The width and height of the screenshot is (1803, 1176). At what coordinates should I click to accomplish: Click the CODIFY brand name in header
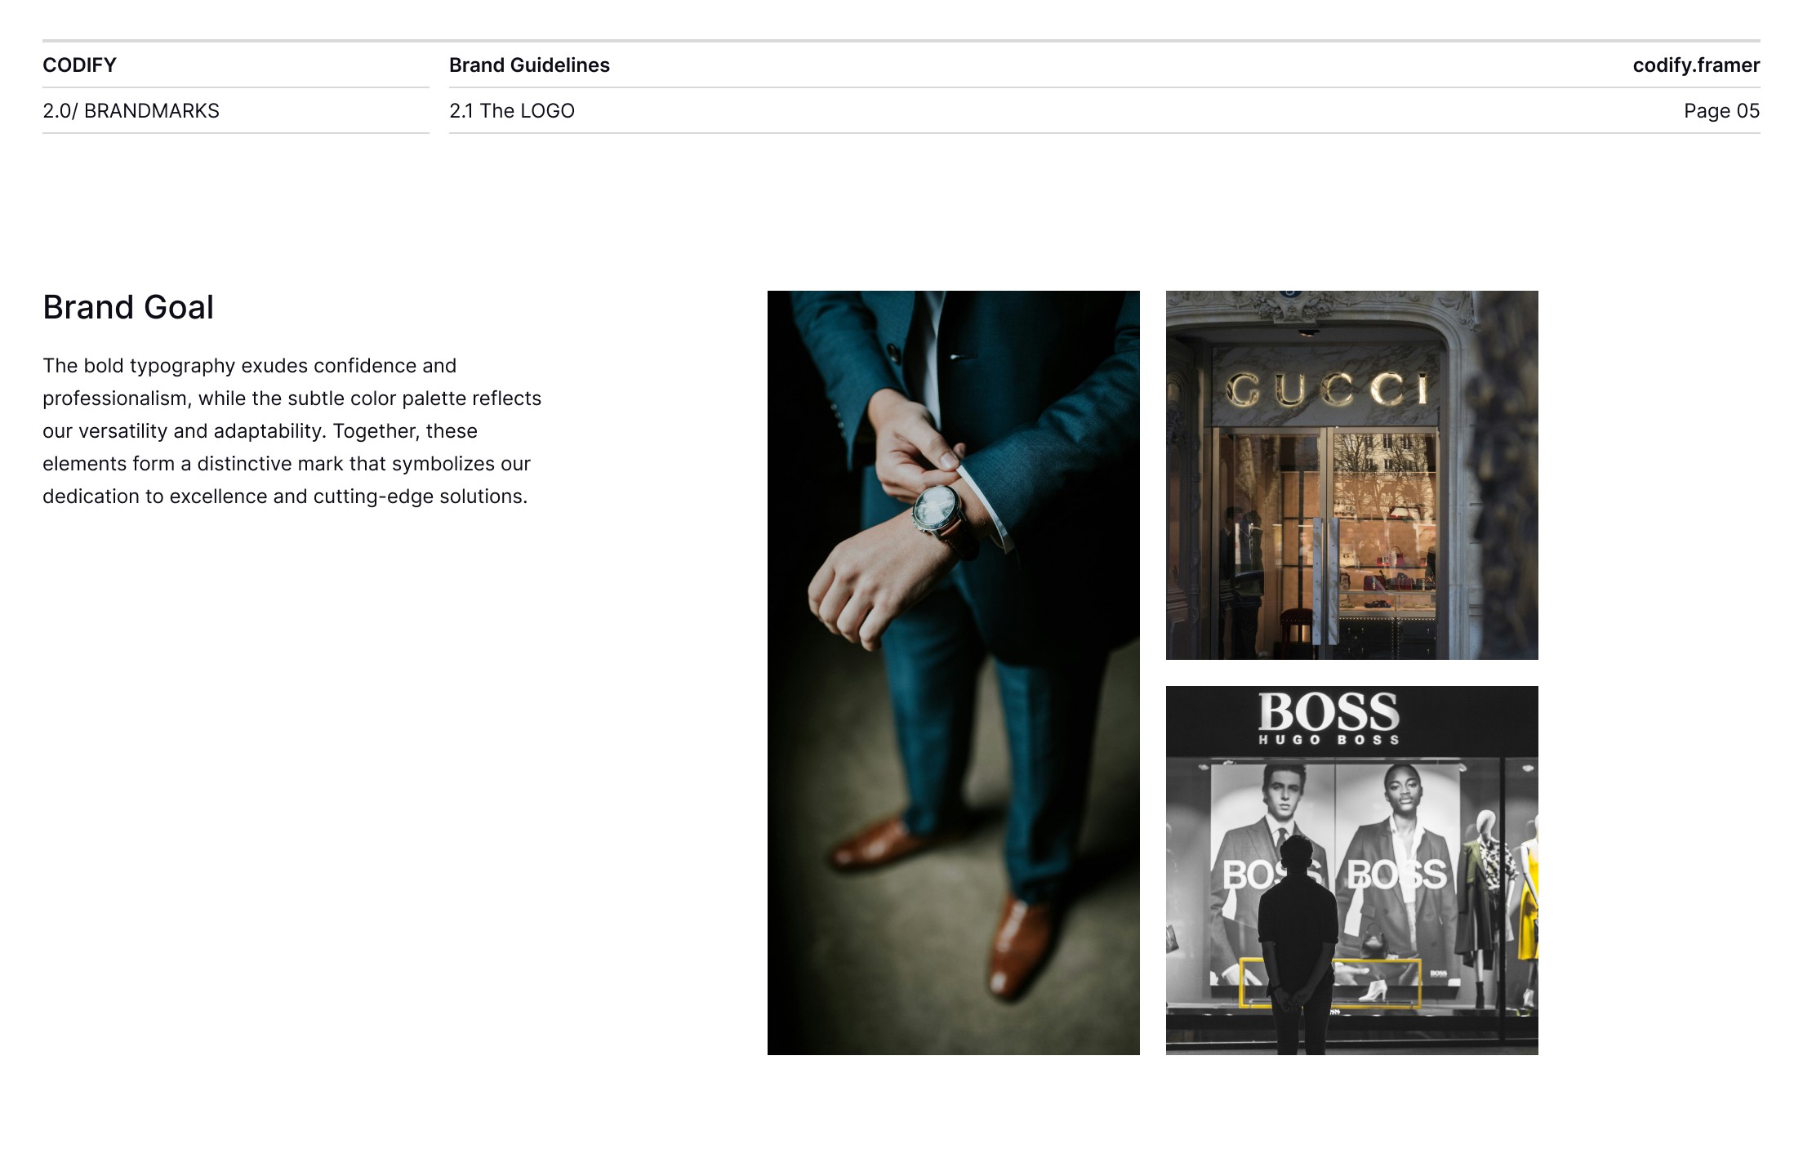(79, 65)
